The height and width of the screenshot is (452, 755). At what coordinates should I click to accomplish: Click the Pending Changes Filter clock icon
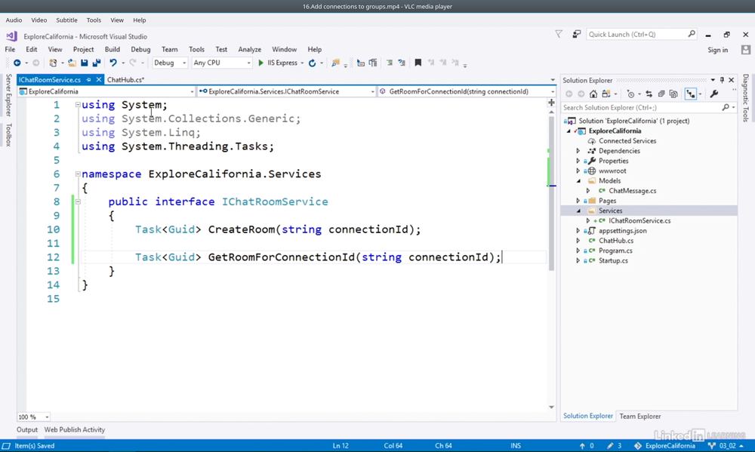coord(630,94)
